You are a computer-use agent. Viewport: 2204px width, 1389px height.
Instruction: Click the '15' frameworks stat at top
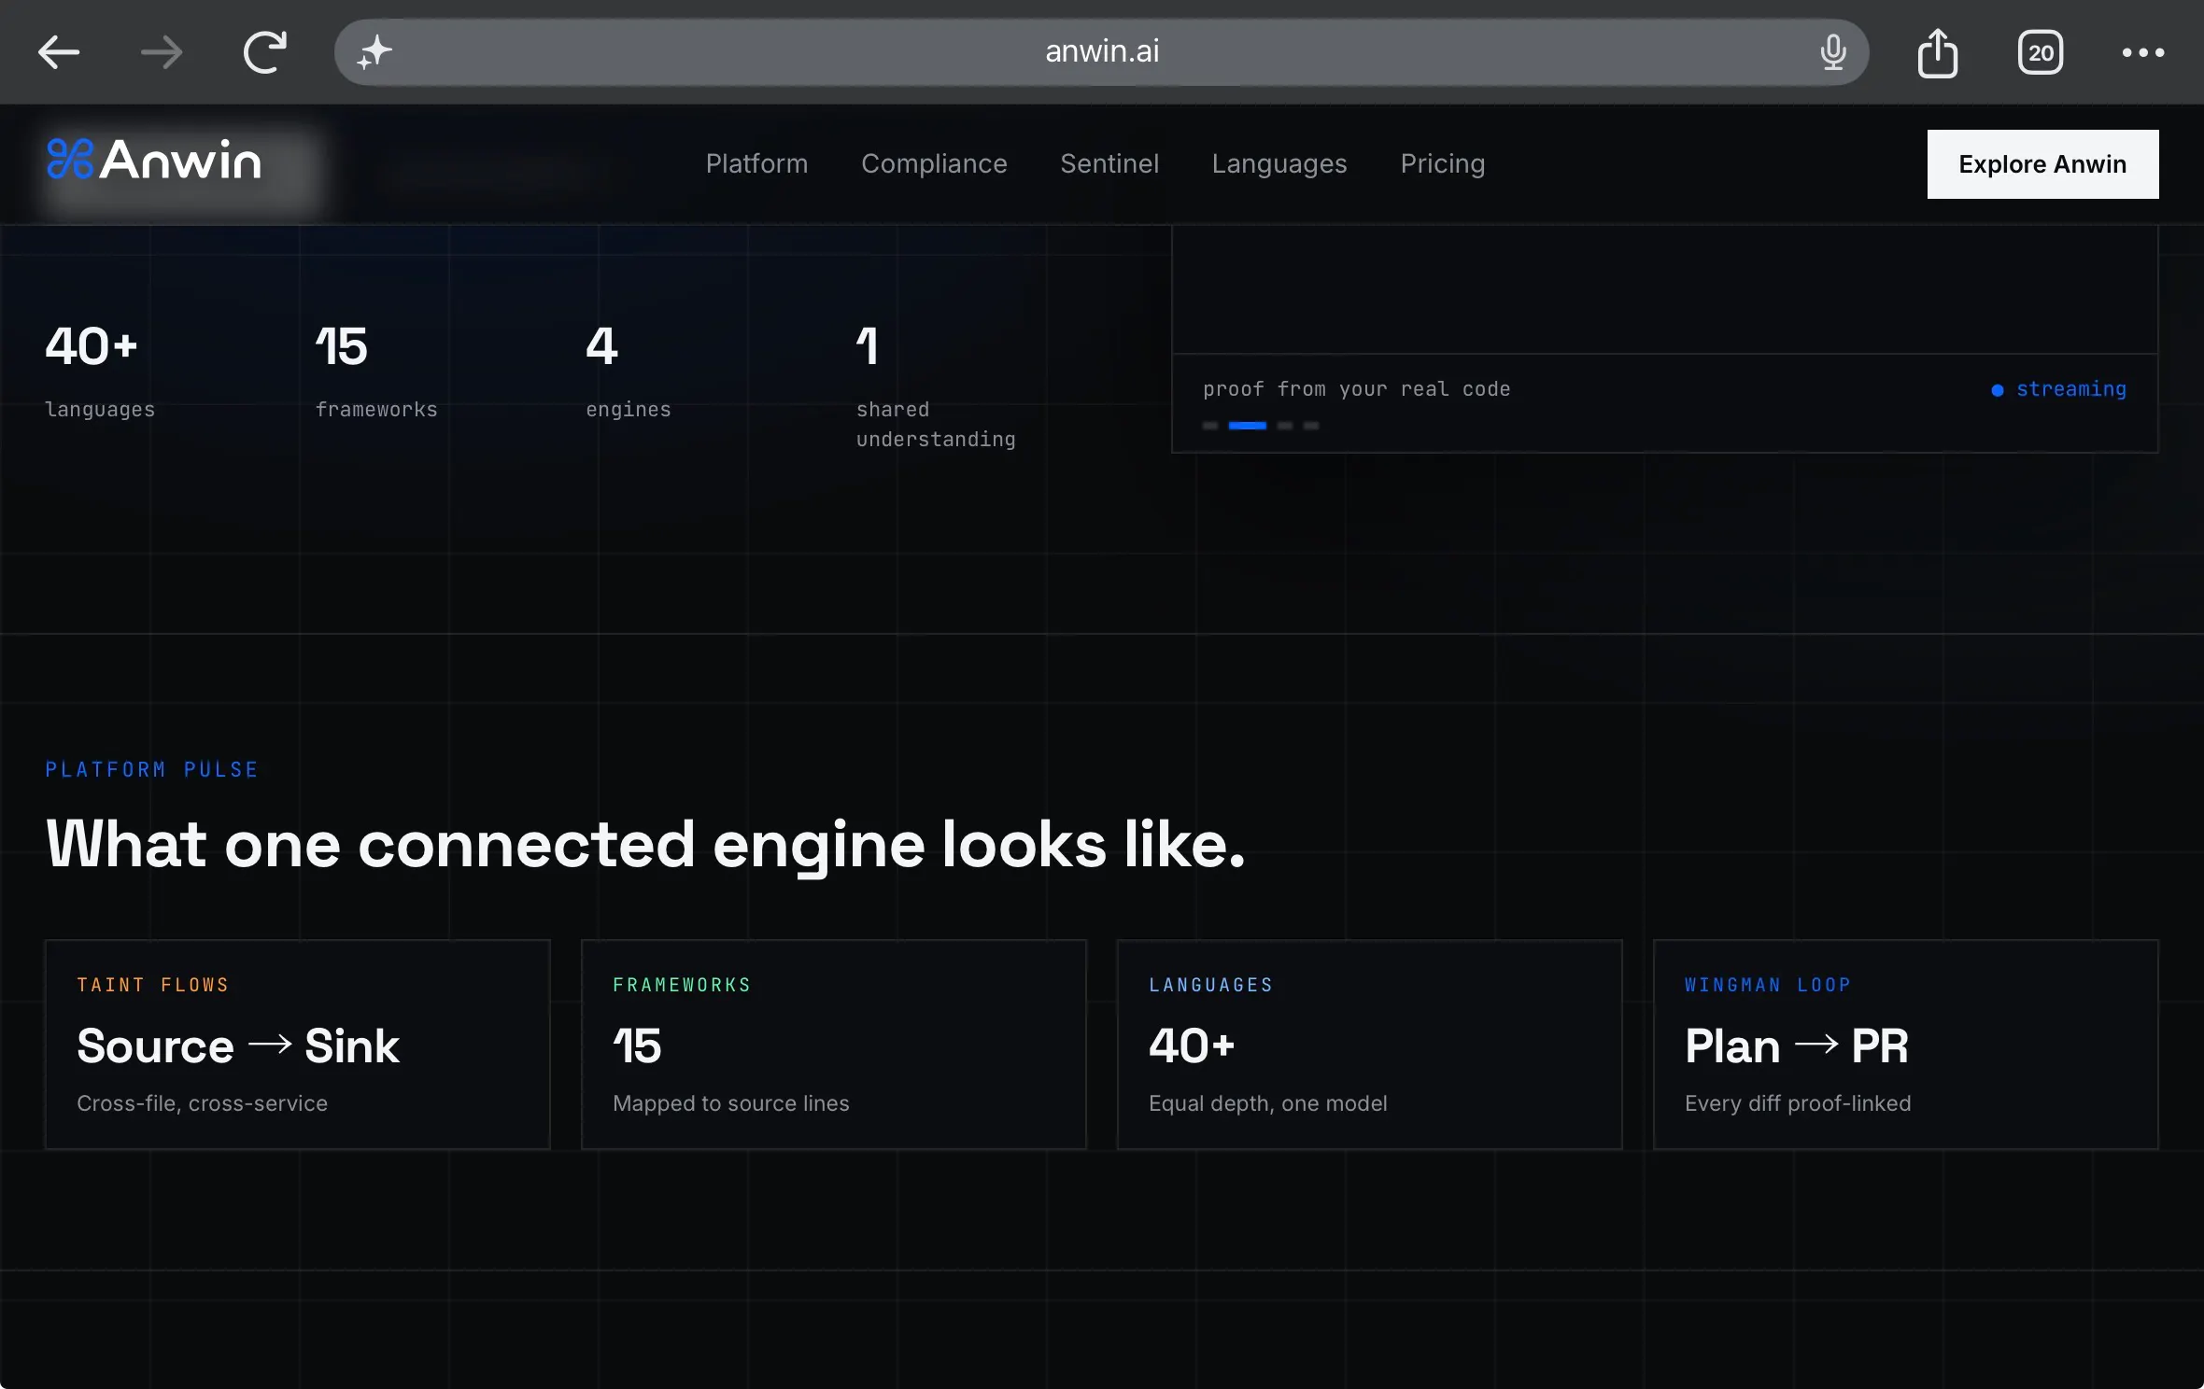click(x=342, y=346)
